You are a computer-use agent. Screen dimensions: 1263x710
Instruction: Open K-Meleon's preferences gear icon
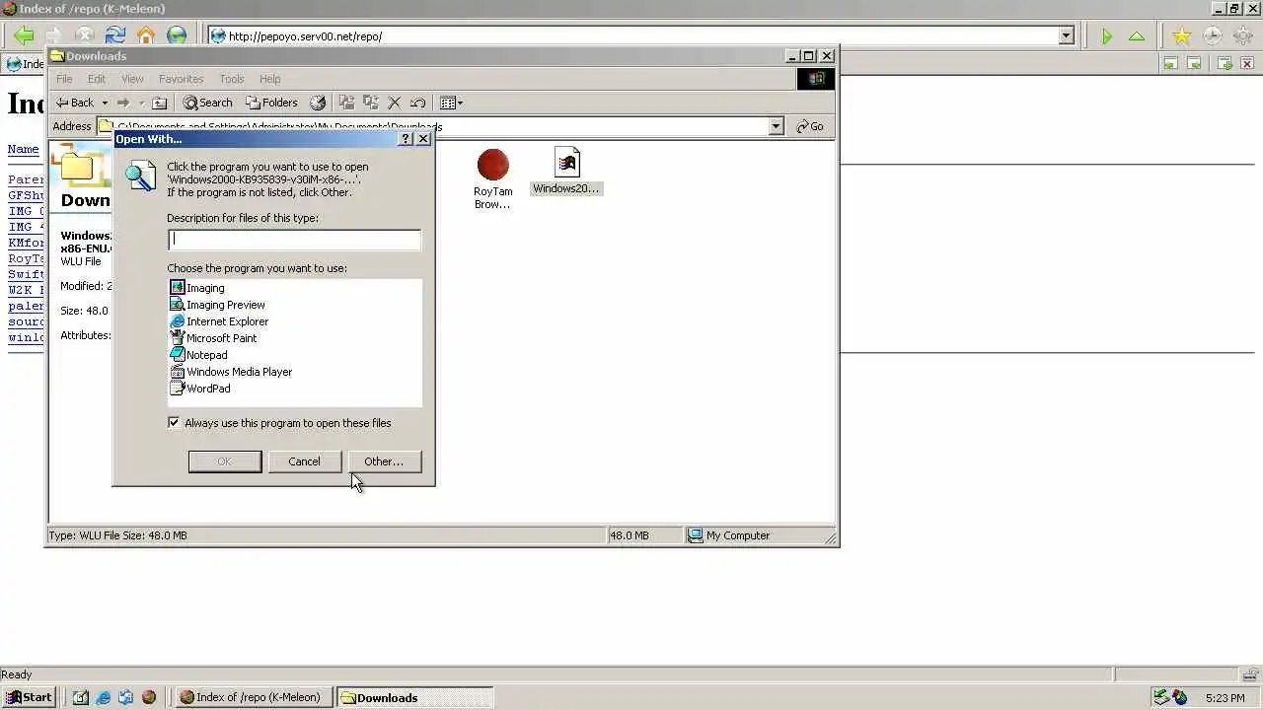[x=1242, y=36]
